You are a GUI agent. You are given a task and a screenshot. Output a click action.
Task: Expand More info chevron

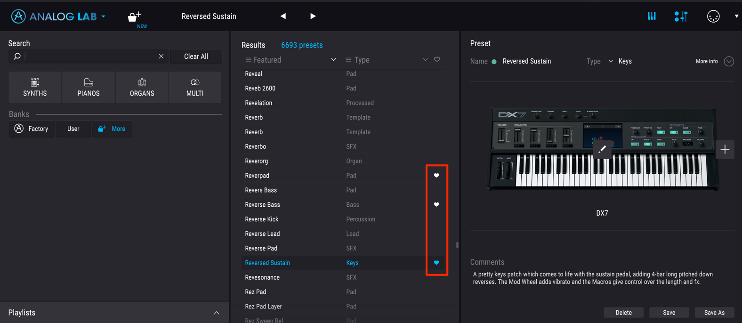(729, 61)
